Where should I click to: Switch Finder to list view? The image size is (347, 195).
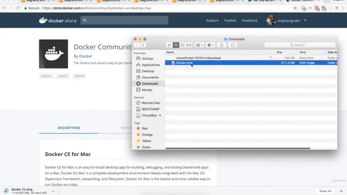[176, 45]
